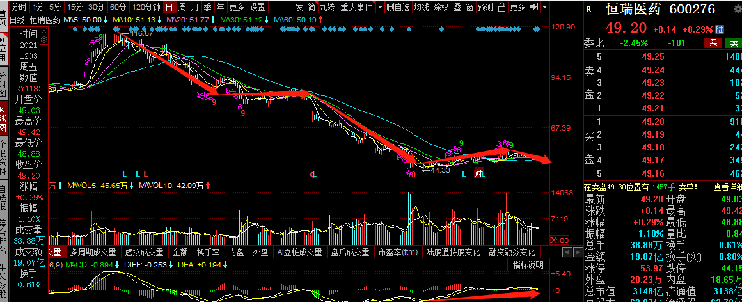Click the 财 financial marker on chart
Screen dimensions: 742x302
(x=478, y=174)
